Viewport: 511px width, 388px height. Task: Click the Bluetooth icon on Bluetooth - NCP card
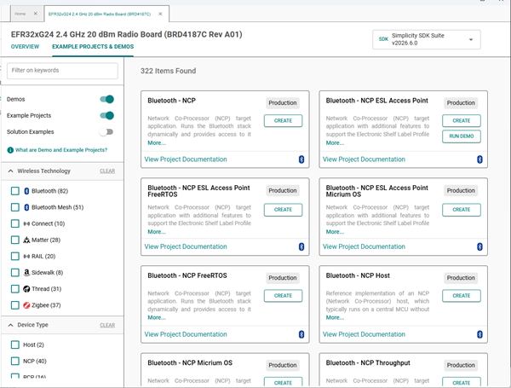301,159
